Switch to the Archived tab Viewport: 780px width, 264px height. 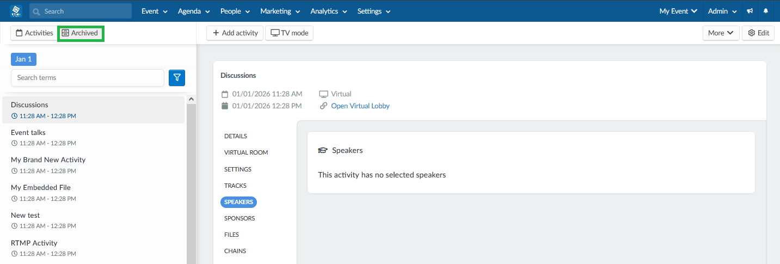click(x=80, y=33)
